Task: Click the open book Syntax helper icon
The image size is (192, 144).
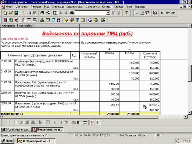Action: (x=155, y=13)
